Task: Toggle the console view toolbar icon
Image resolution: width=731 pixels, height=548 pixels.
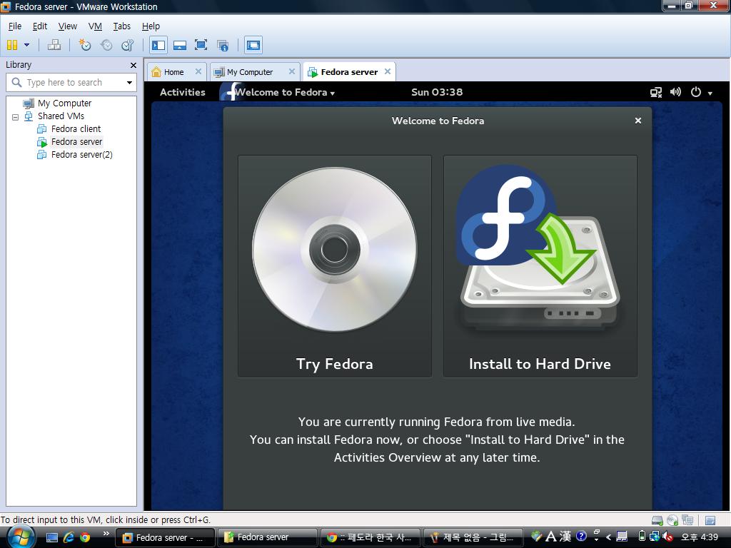Action: [253, 45]
